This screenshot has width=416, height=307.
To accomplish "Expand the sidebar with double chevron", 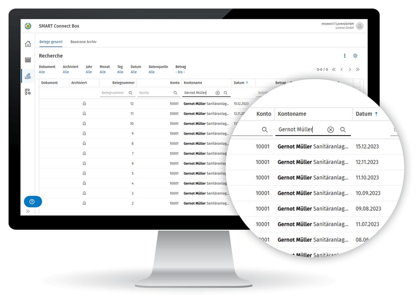I will [28, 211].
